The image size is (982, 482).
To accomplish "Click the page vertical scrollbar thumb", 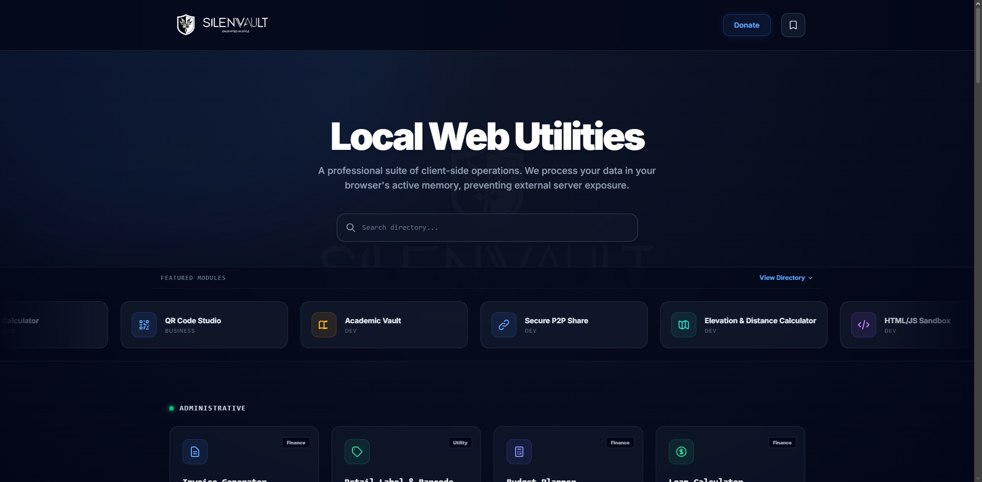I will click(x=978, y=45).
